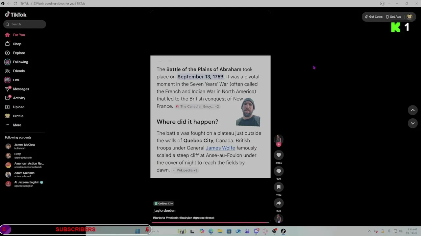The image size is (421, 236).
Task: Open the For You feed
Action: 15,35
